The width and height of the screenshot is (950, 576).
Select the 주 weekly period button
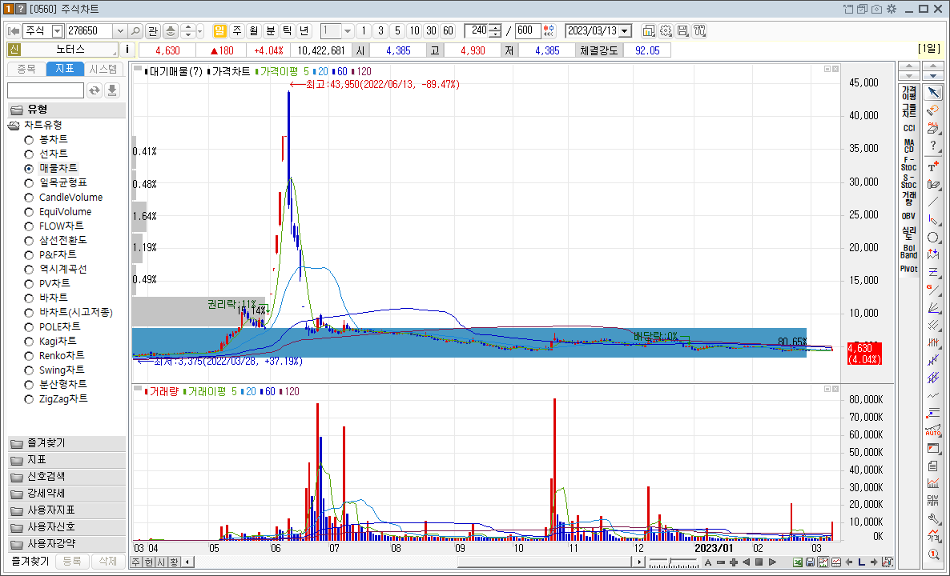[x=237, y=31]
